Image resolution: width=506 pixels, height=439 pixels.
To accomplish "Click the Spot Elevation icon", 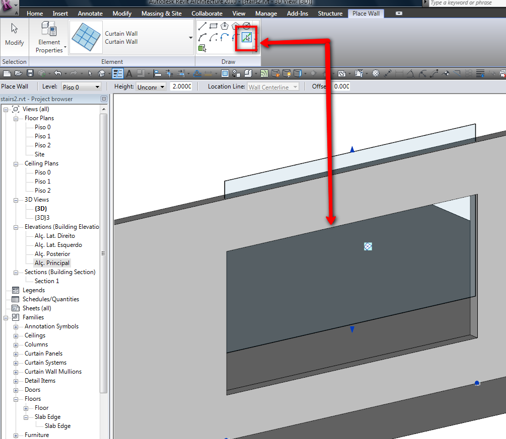I will 446,73.
